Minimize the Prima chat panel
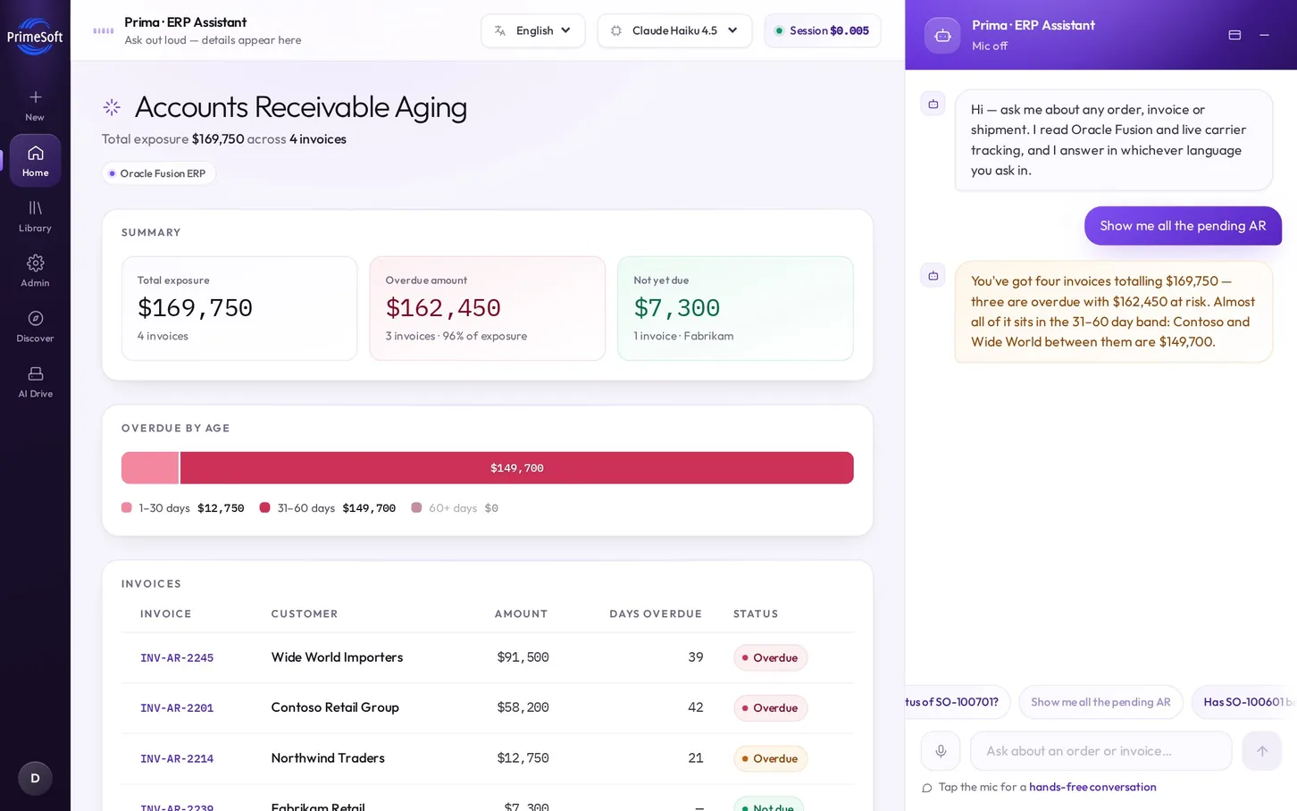 1264,35
